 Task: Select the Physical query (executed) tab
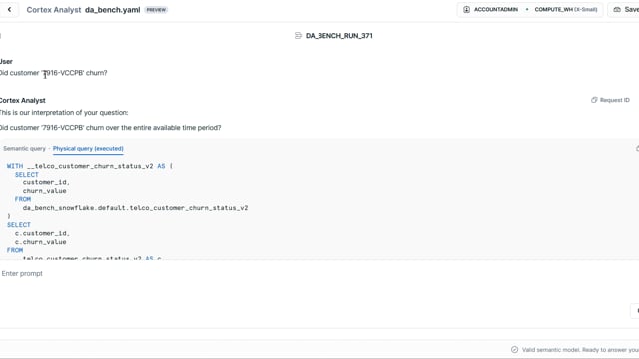pos(88,149)
